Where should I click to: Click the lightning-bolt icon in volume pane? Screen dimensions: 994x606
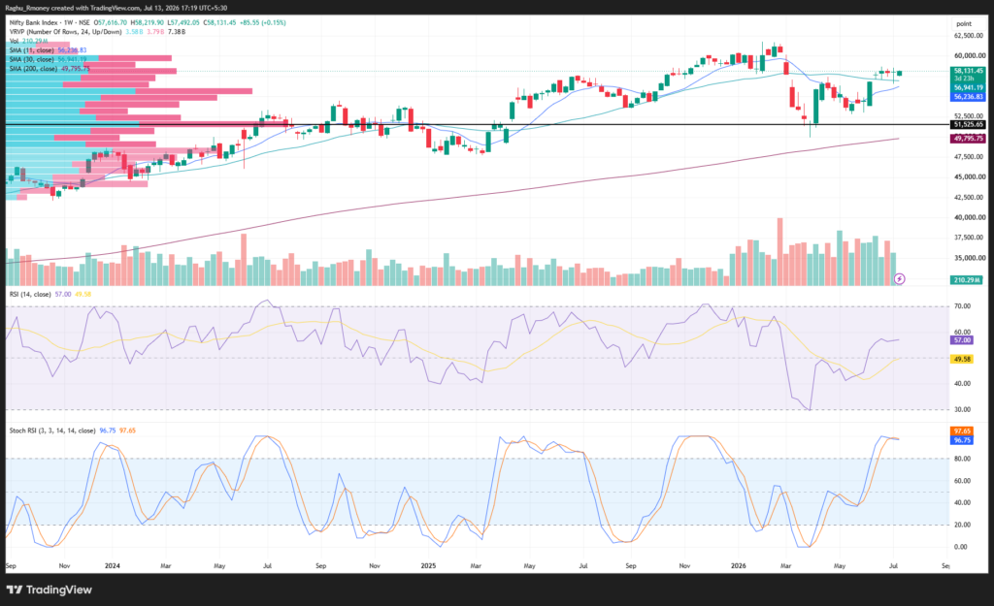click(899, 278)
